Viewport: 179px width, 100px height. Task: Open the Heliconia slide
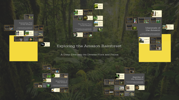click(x=98, y=29)
